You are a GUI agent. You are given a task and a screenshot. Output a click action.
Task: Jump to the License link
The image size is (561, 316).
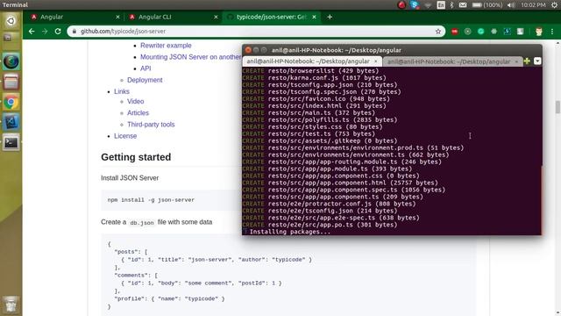(x=125, y=136)
